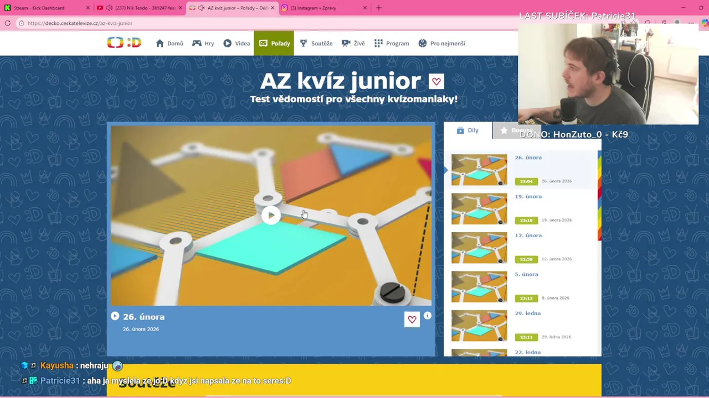Select the Pořady navigation item
Screen dimensions: 709x398
(x=274, y=43)
